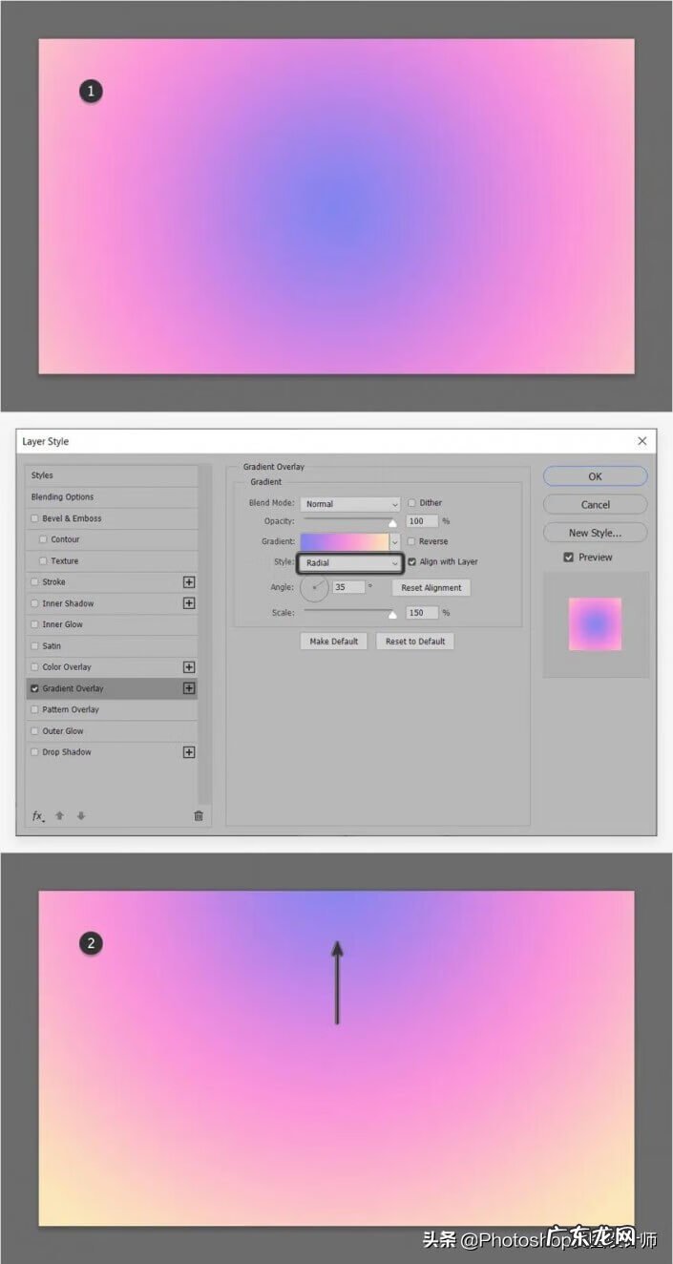Image resolution: width=673 pixels, height=1264 pixels.
Task: Expand the Style dropdown showing Radial
Action: pos(350,563)
